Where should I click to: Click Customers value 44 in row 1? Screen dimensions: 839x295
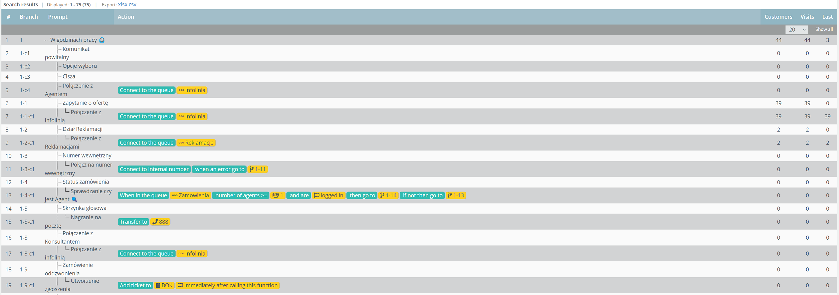click(x=778, y=40)
